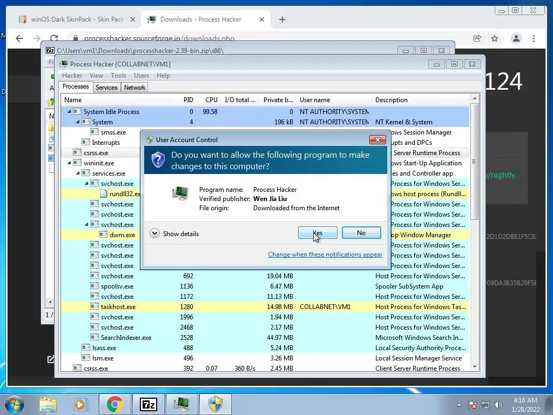
Task: Expand Show details in UAC dialog
Action: coord(174,233)
